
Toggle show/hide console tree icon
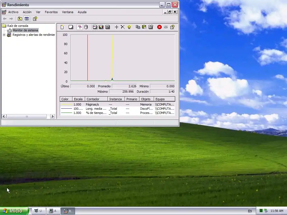[x=27, y=19]
